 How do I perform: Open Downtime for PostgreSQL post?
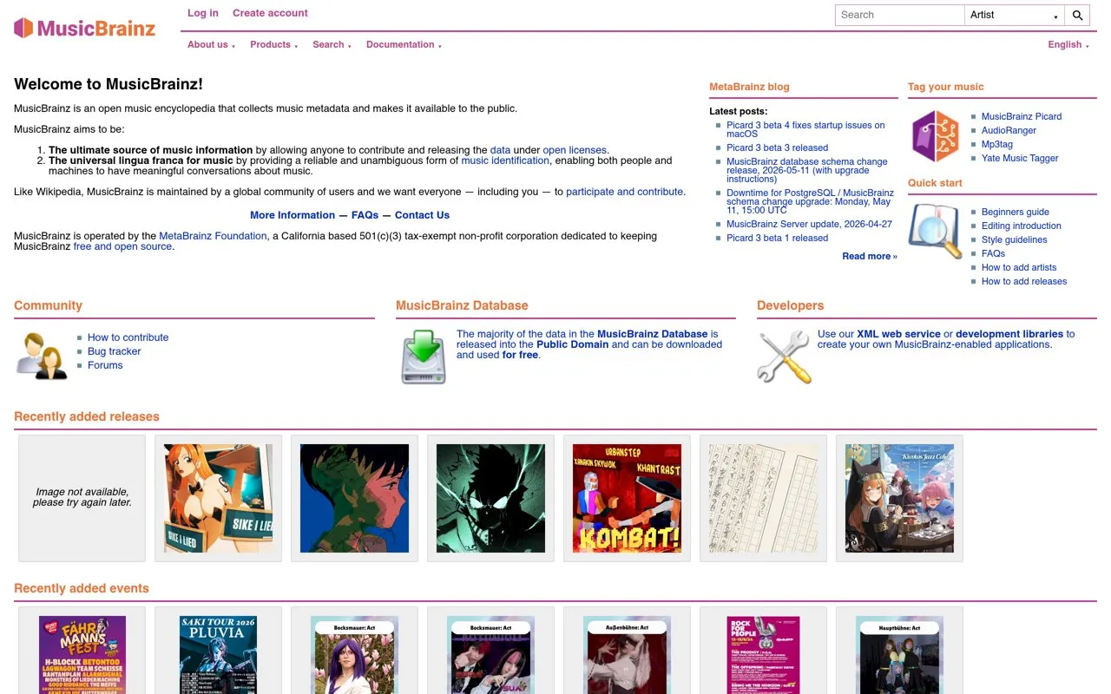[810, 201]
